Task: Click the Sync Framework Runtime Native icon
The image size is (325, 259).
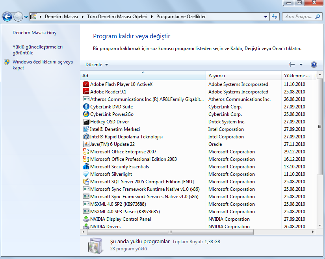Action: coord(86,189)
